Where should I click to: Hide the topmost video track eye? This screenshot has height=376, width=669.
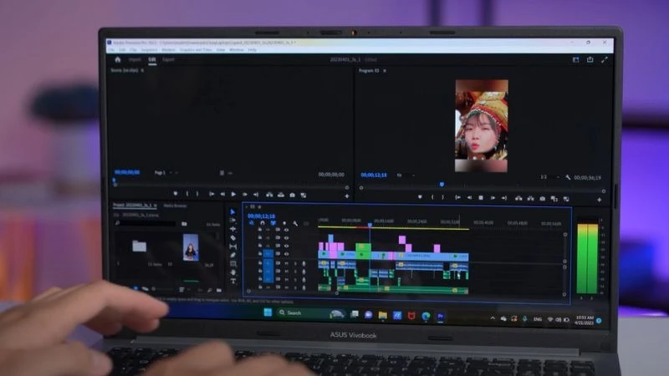[x=286, y=230]
